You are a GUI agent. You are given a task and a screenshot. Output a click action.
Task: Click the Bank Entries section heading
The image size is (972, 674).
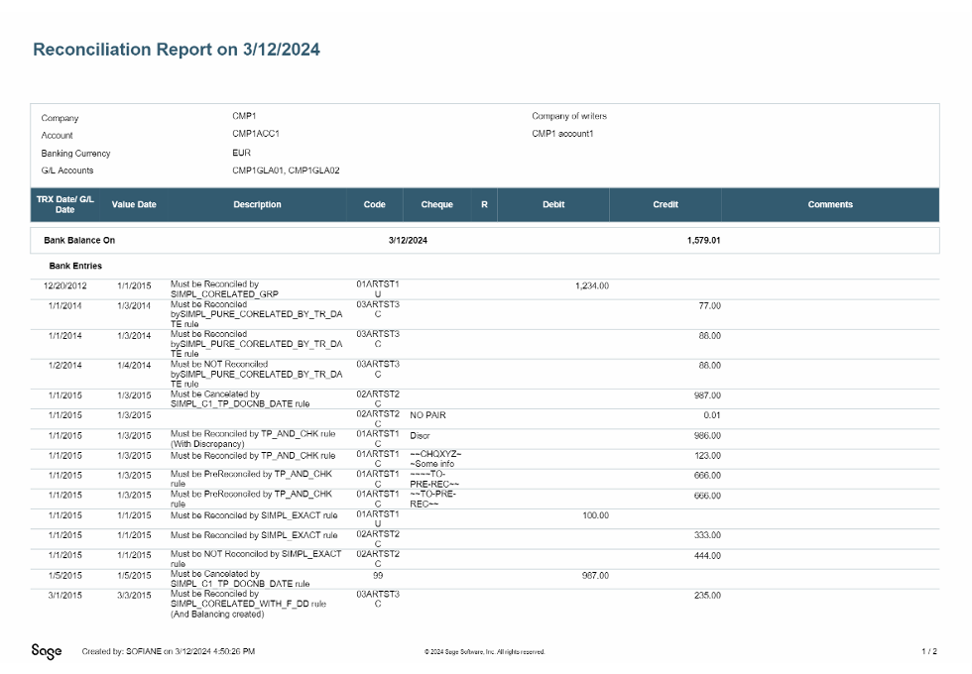coord(75,266)
